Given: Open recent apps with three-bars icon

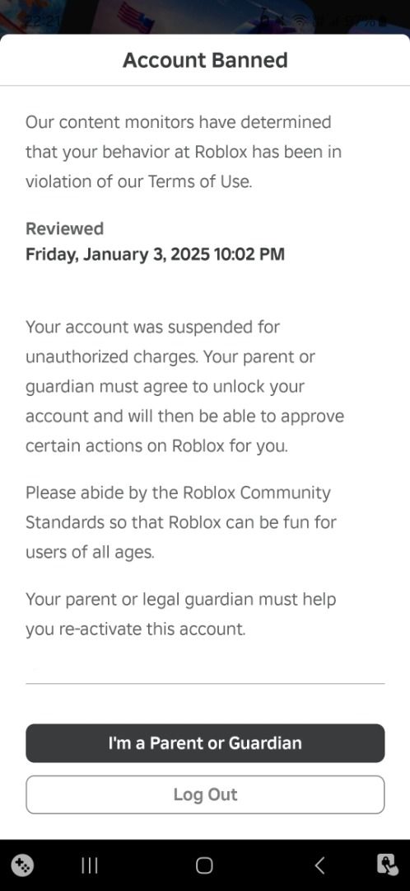Looking at the screenshot, I should [x=90, y=865].
